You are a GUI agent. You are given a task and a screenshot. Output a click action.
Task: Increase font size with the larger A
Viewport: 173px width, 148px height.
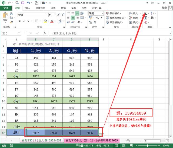pos(58,15)
